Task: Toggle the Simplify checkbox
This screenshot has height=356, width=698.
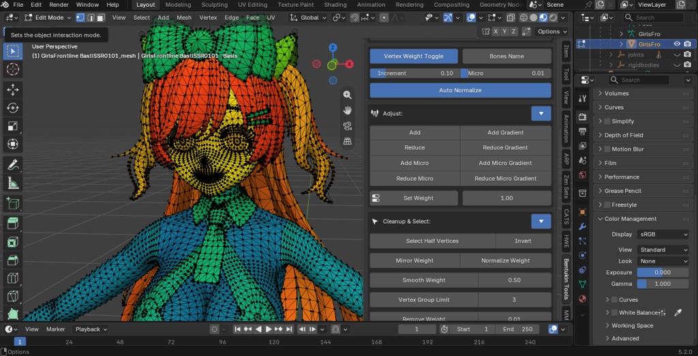Action: [607, 121]
